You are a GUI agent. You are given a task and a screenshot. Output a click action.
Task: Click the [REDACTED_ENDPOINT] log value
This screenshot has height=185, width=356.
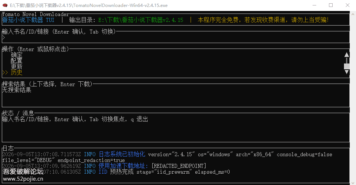[179, 166]
